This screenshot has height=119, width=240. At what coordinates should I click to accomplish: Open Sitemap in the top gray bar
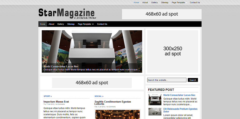click(165, 2)
